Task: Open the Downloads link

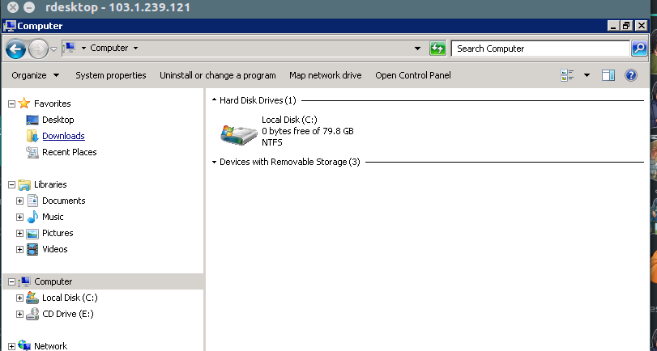Action: point(63,136)
